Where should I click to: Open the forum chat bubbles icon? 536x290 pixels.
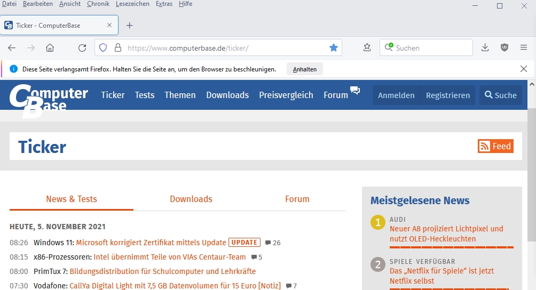355,91
